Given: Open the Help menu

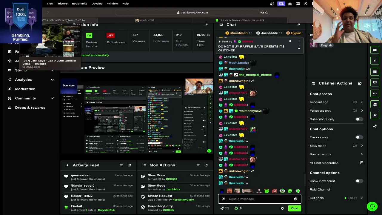Looking at the screenshot, I should pos(125,4).
